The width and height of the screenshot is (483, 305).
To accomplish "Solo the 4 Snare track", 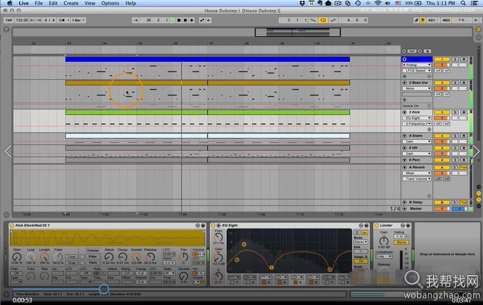I will [x=455, y=136].
